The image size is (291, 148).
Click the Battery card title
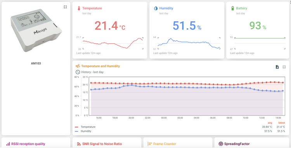[x=241, y=9]
